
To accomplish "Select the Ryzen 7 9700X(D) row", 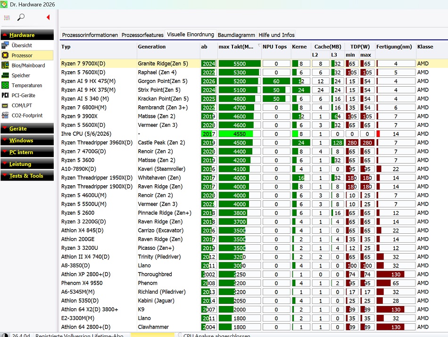I will click(254, 64).
